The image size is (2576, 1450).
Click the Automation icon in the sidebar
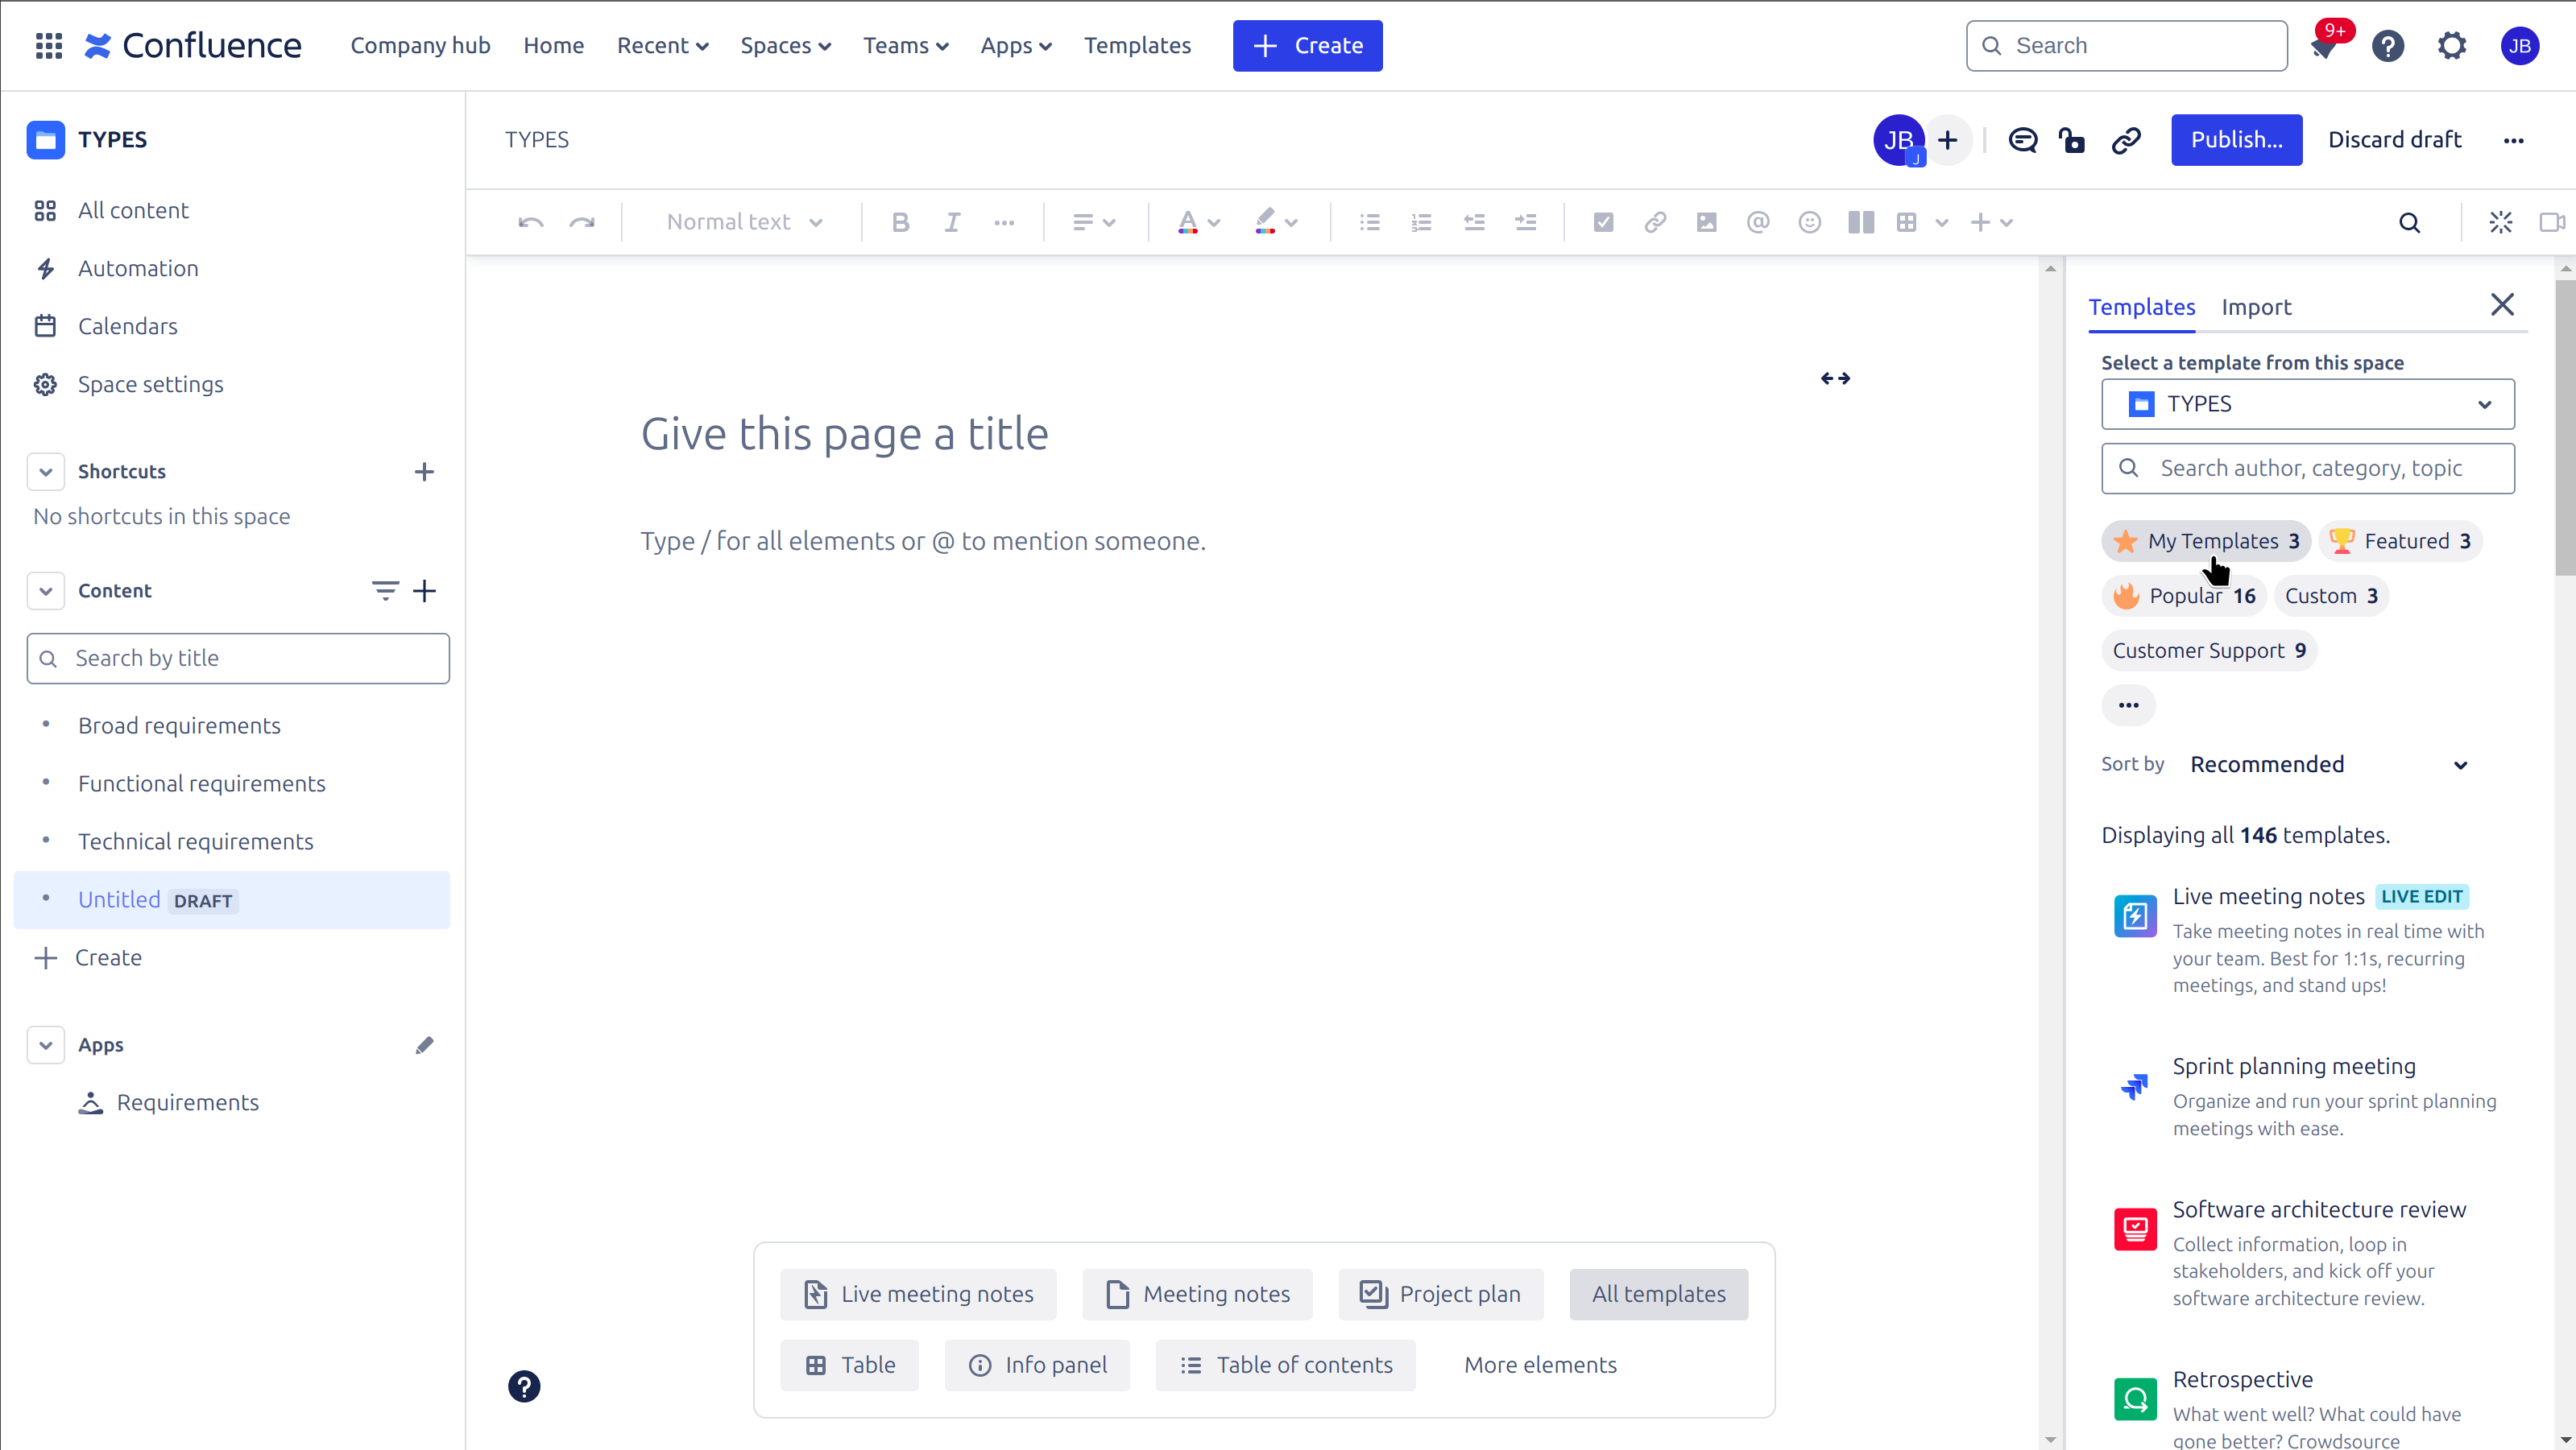[45, 268]
